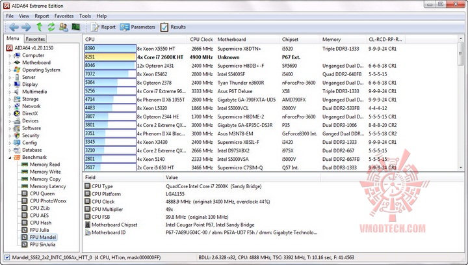This screenshot has height=265, width=468.
Task: Select the CPU ZLib benchmark icon
Action: [25, 208]
